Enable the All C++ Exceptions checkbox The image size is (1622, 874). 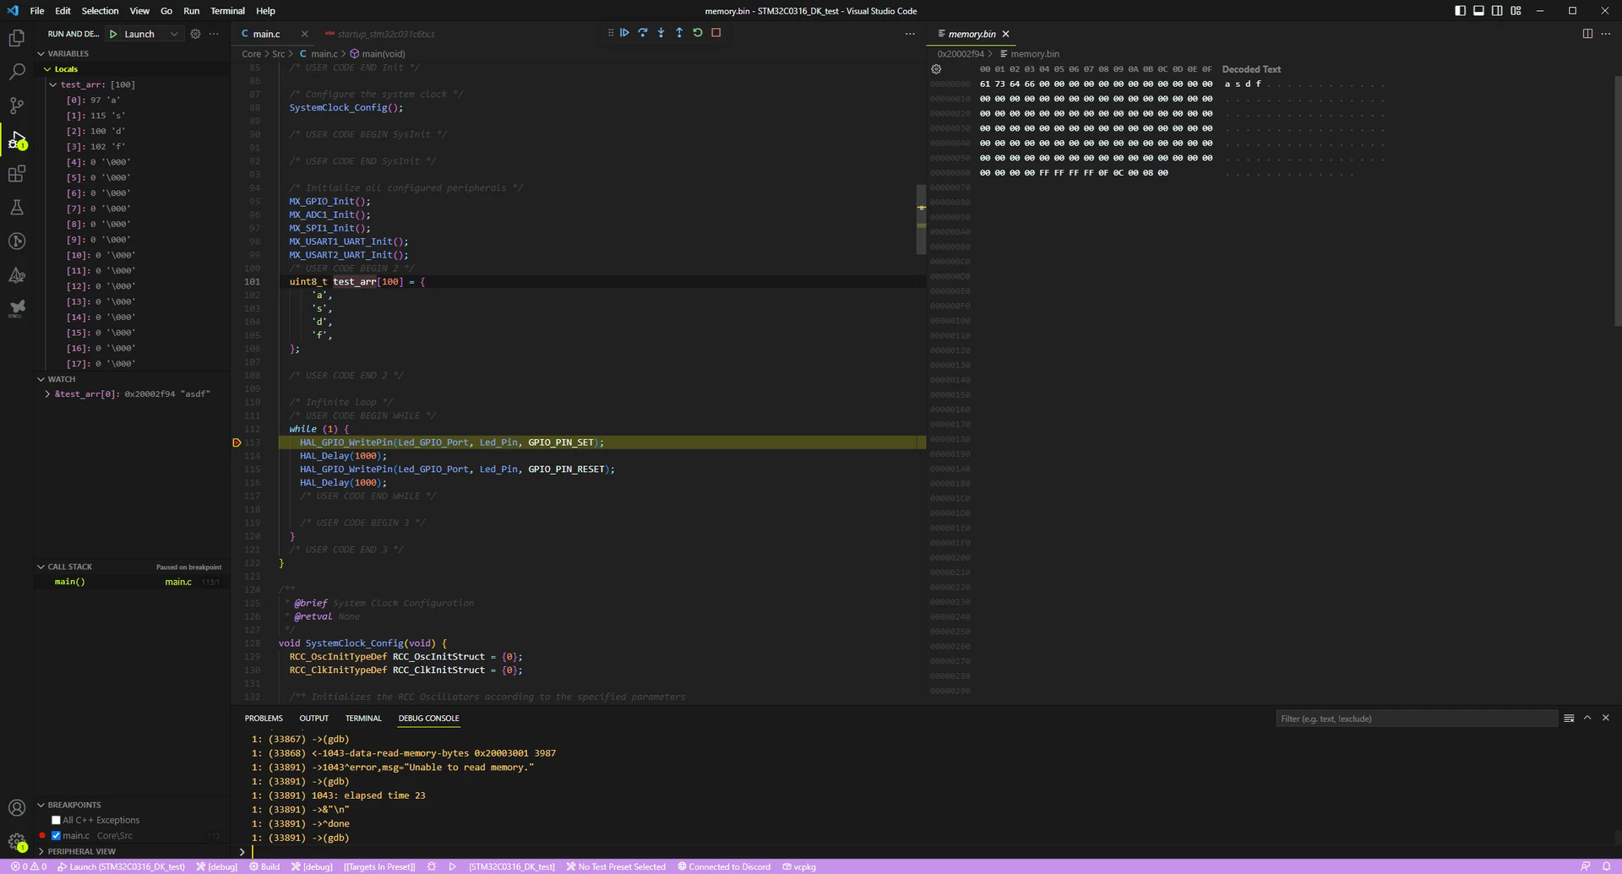[56, 820]
